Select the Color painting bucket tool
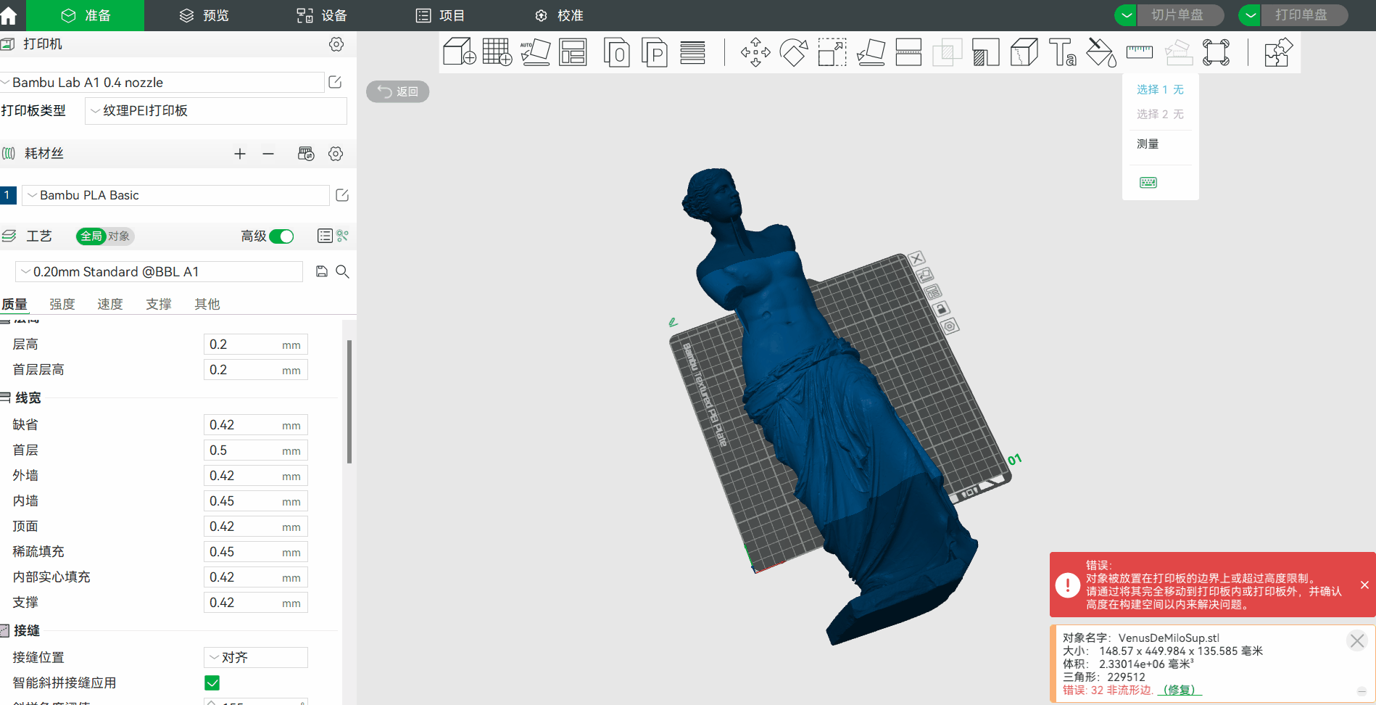 [x=1101, y=52]
